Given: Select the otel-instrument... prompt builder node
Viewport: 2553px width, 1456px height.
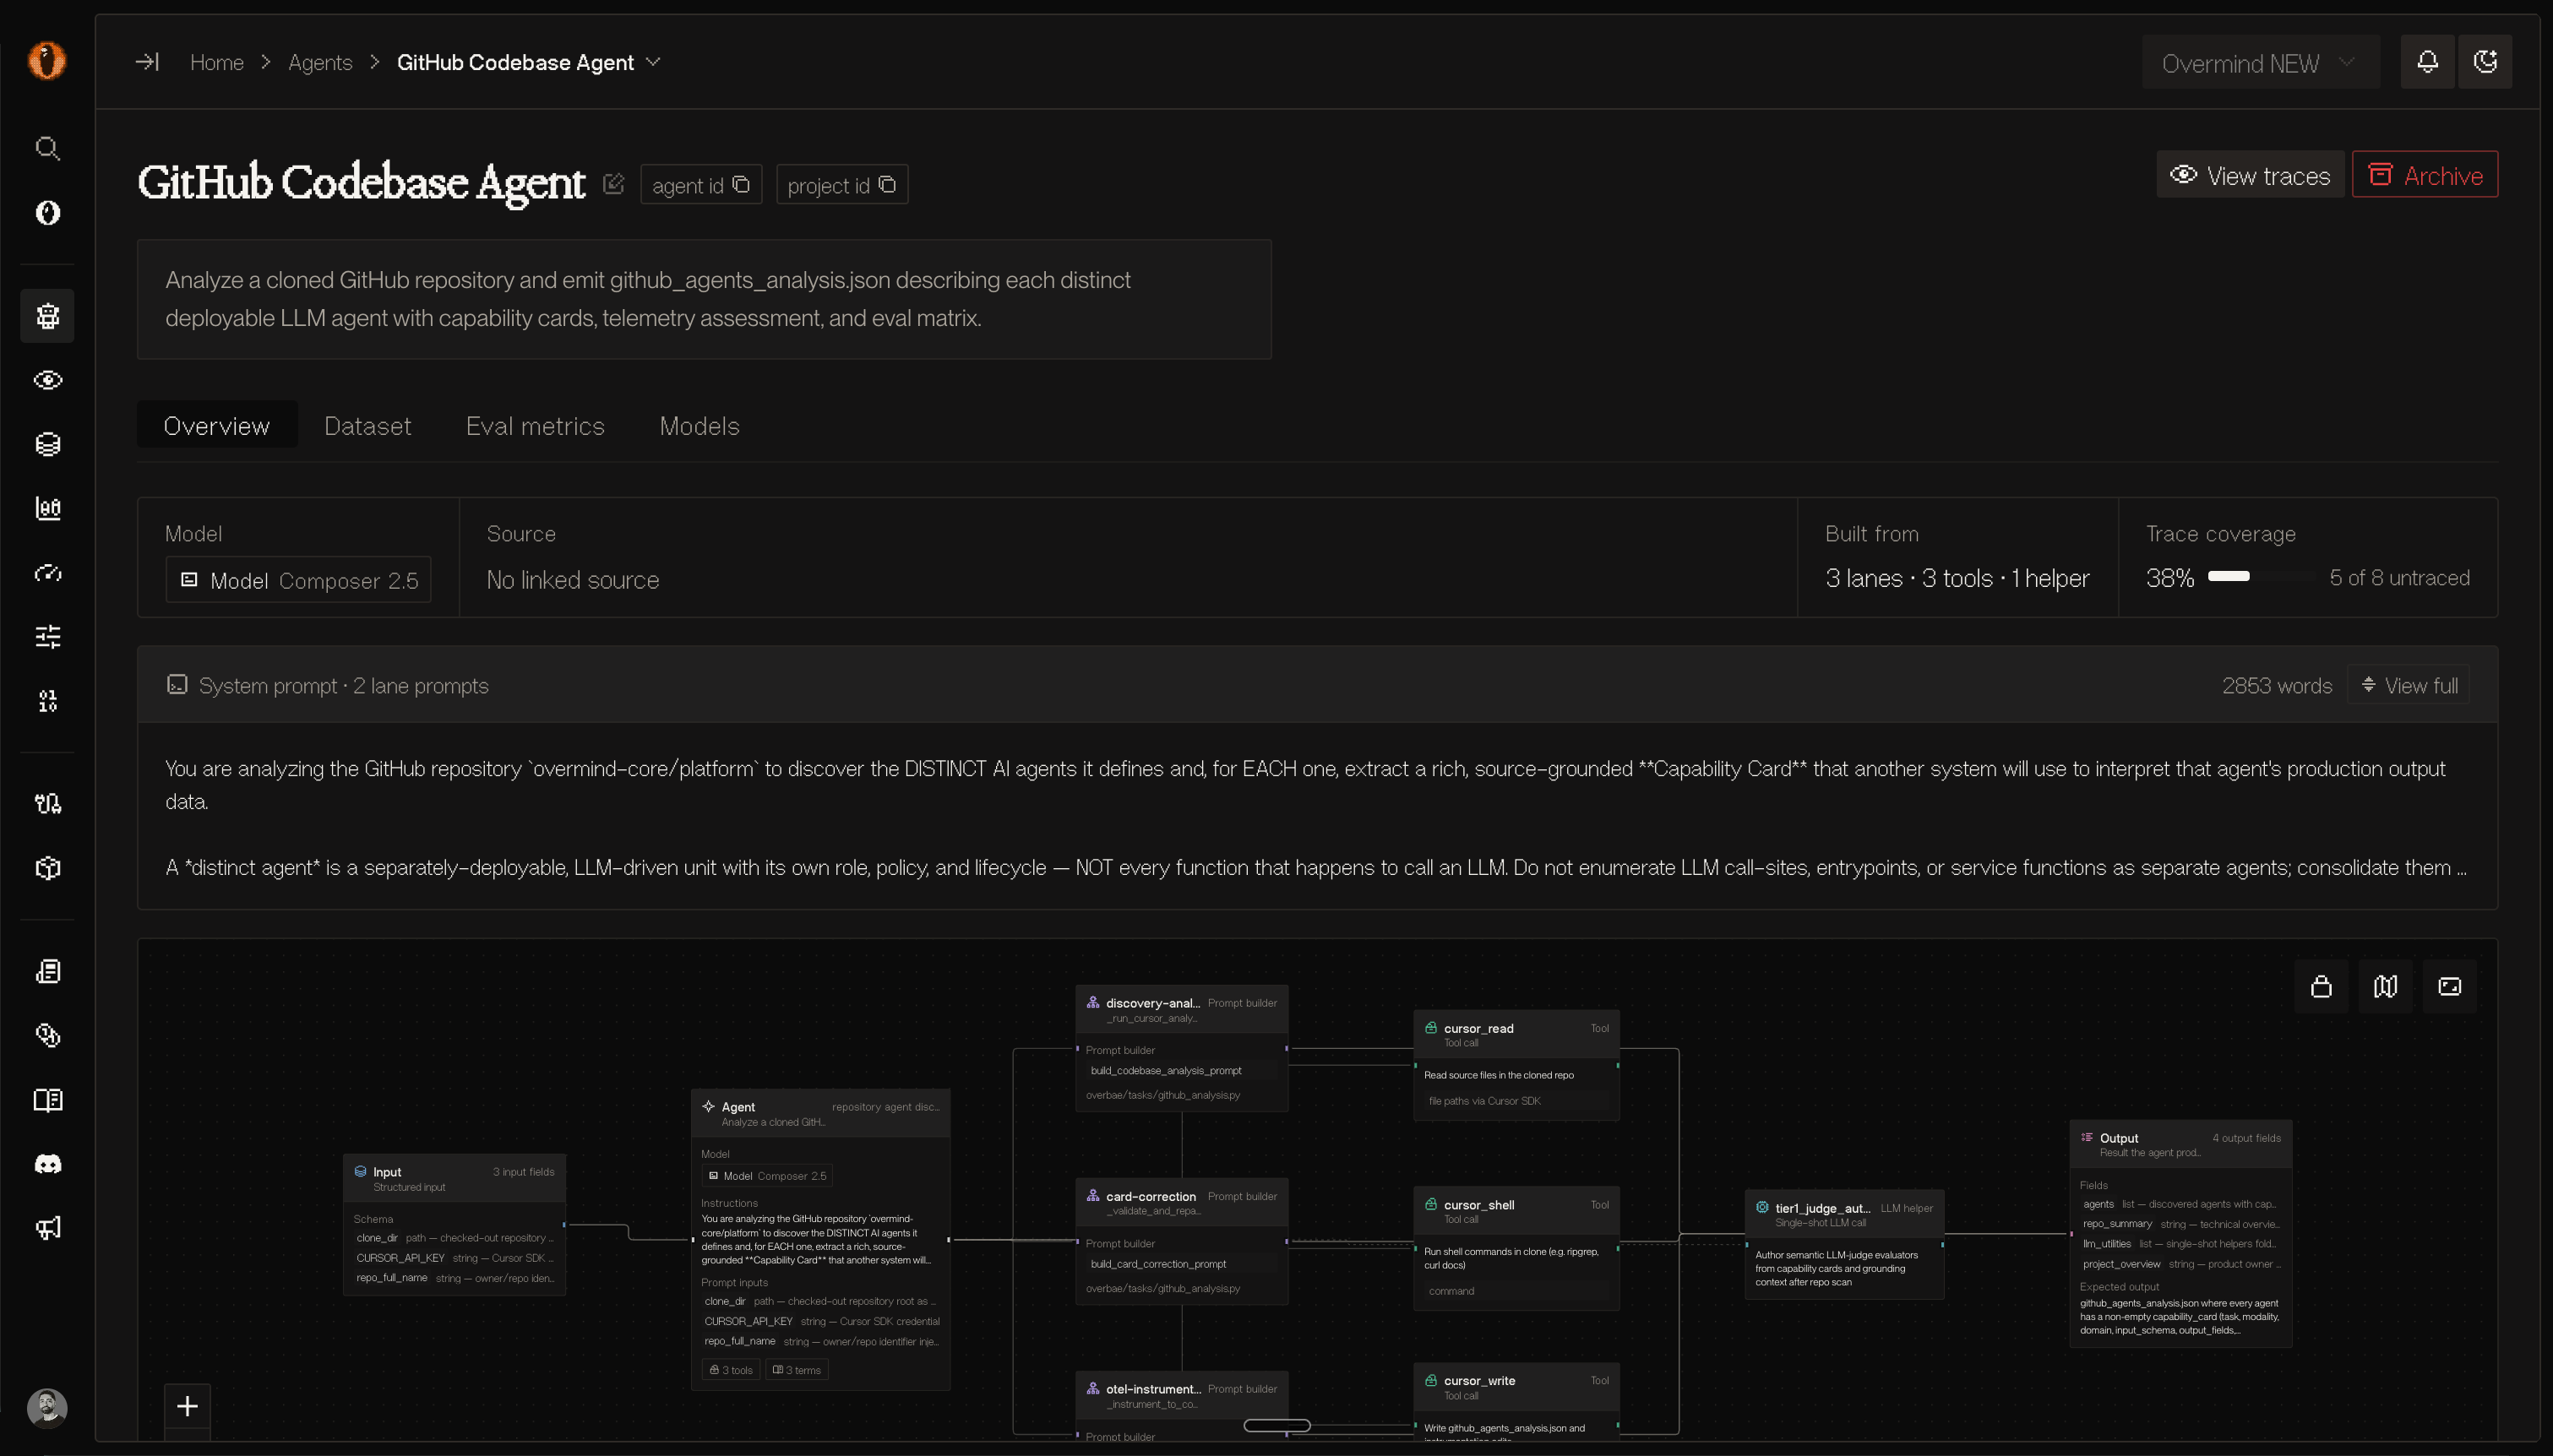Looking at the screenshot, I should point(1181,1406).
